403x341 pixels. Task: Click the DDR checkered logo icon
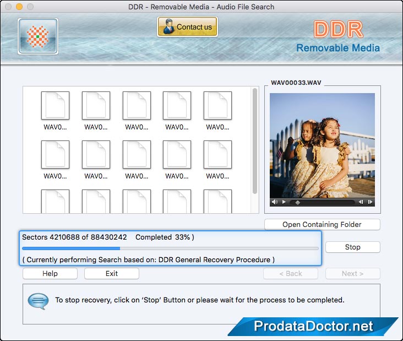38,36
